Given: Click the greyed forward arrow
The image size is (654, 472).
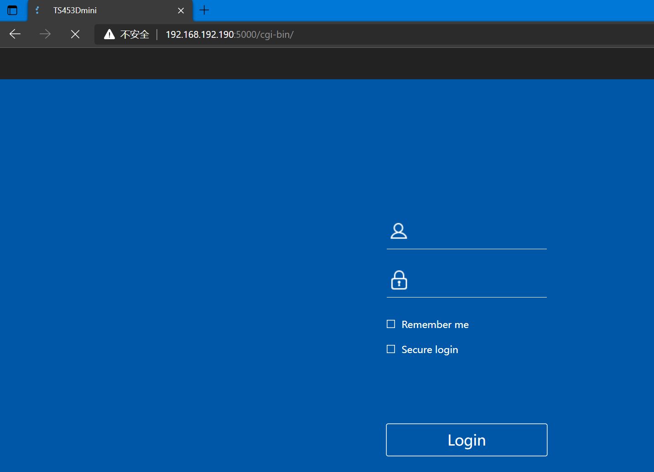Looking at the screenshot, I should (x=45, y=34).
